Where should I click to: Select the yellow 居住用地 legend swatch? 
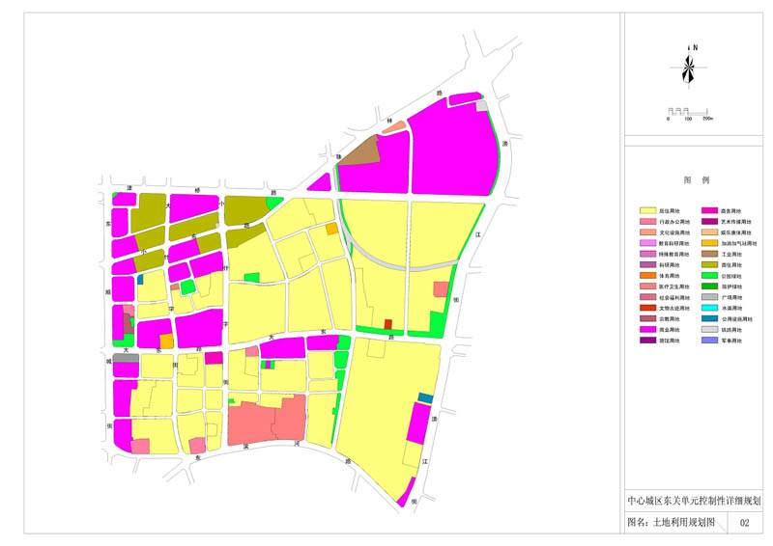[648, 210]
